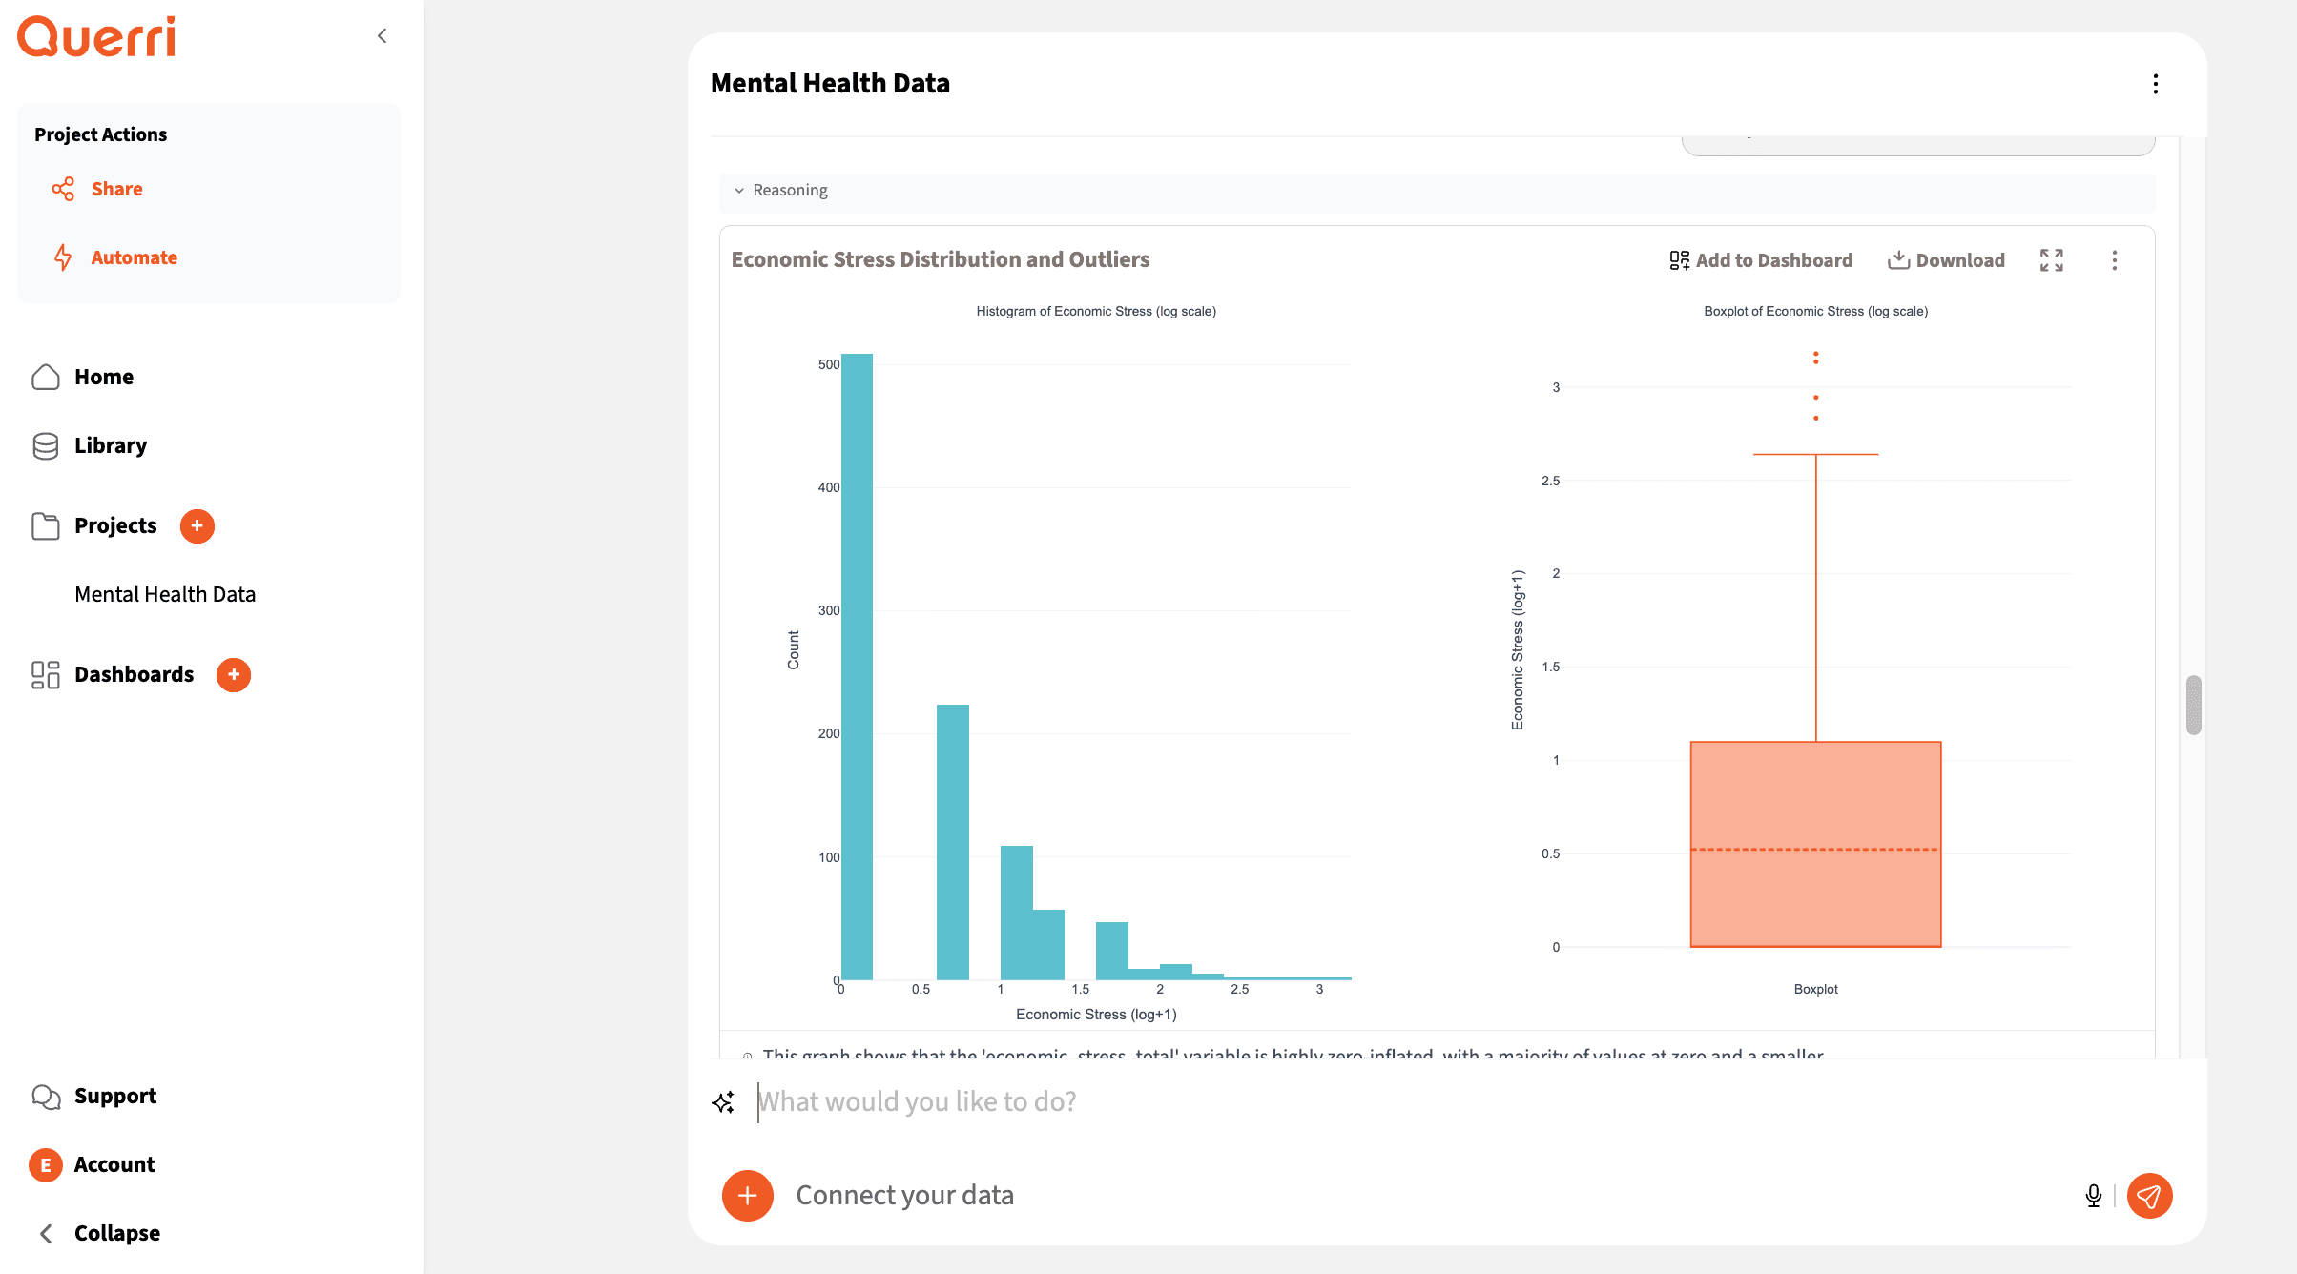Open Mental Health Data project item
2297x1274 pixels.
click(x=165, y=594)
